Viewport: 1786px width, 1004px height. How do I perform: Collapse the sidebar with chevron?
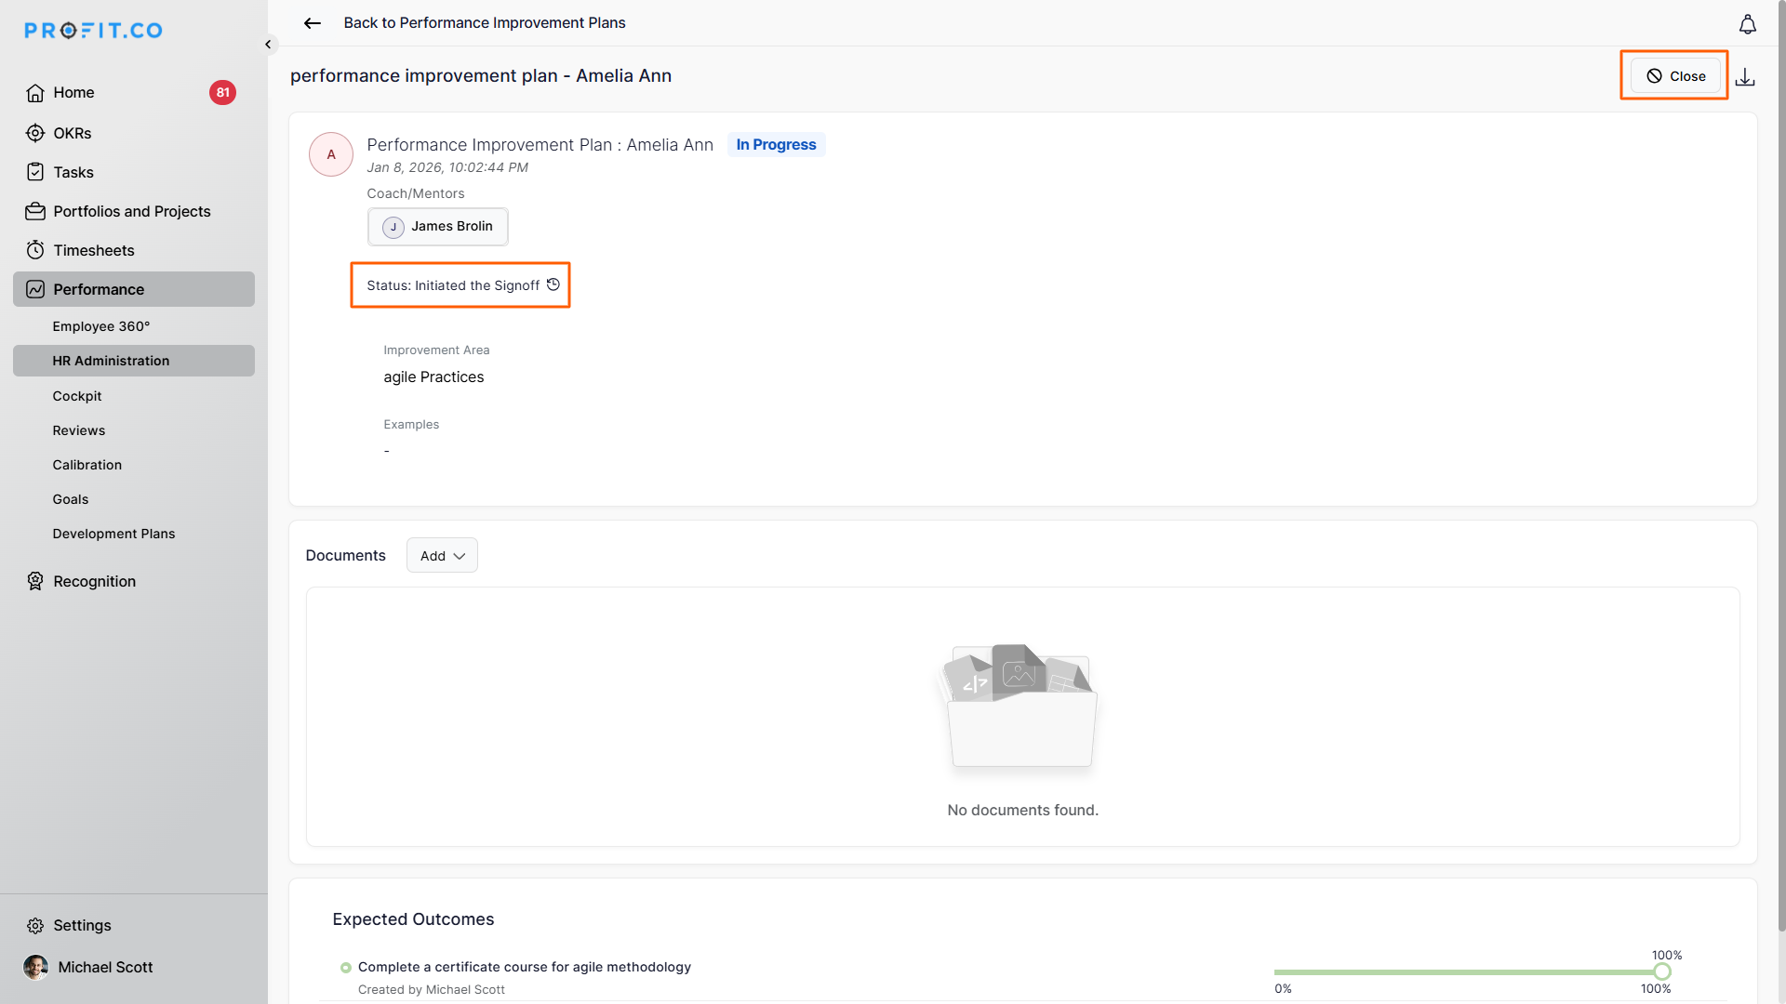[x=268, y=45]
